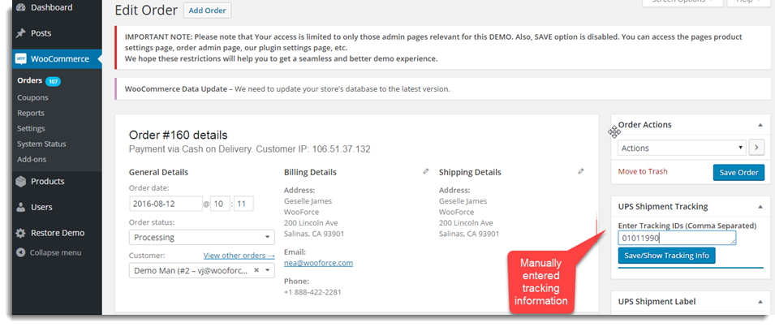
Task: Apply order action with arrow button
Action: [x=756, y=147]
